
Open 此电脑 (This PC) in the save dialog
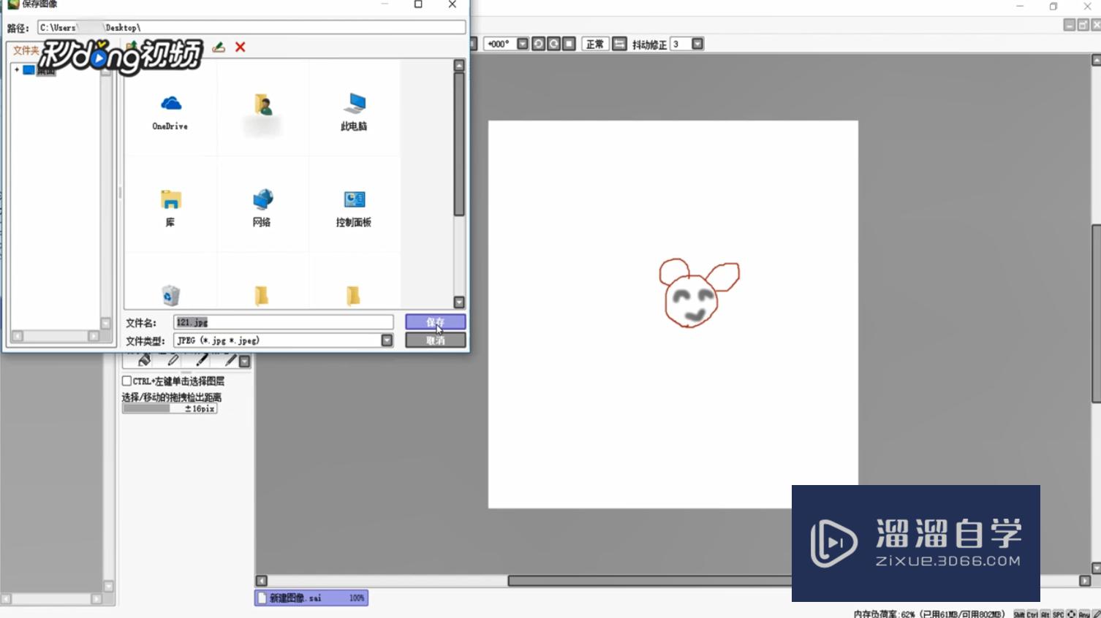(354, 111)
